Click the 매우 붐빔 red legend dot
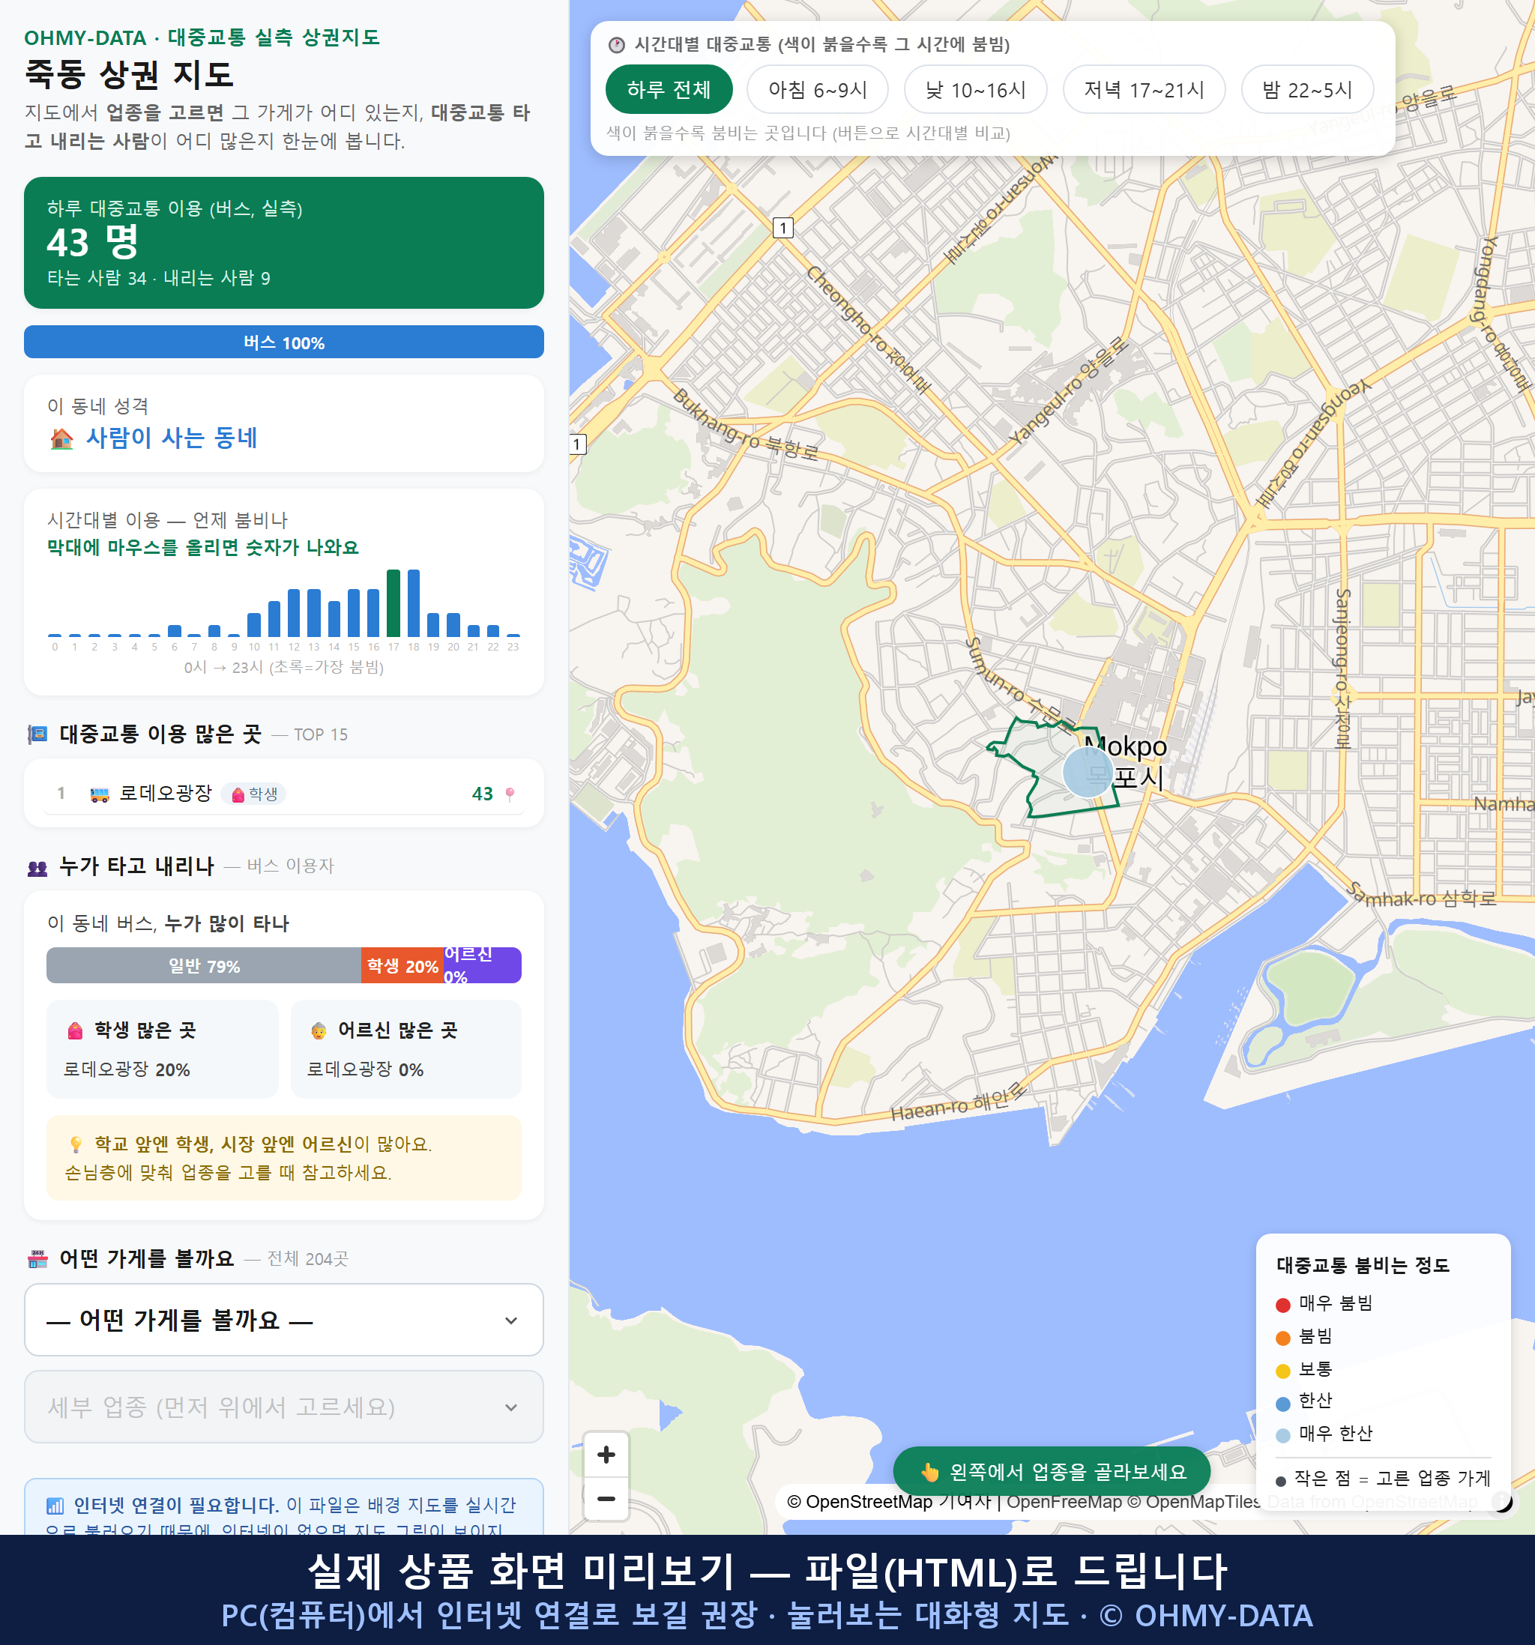The width and height of the screenshot is (1535, 1645). coord(1282,1305)
